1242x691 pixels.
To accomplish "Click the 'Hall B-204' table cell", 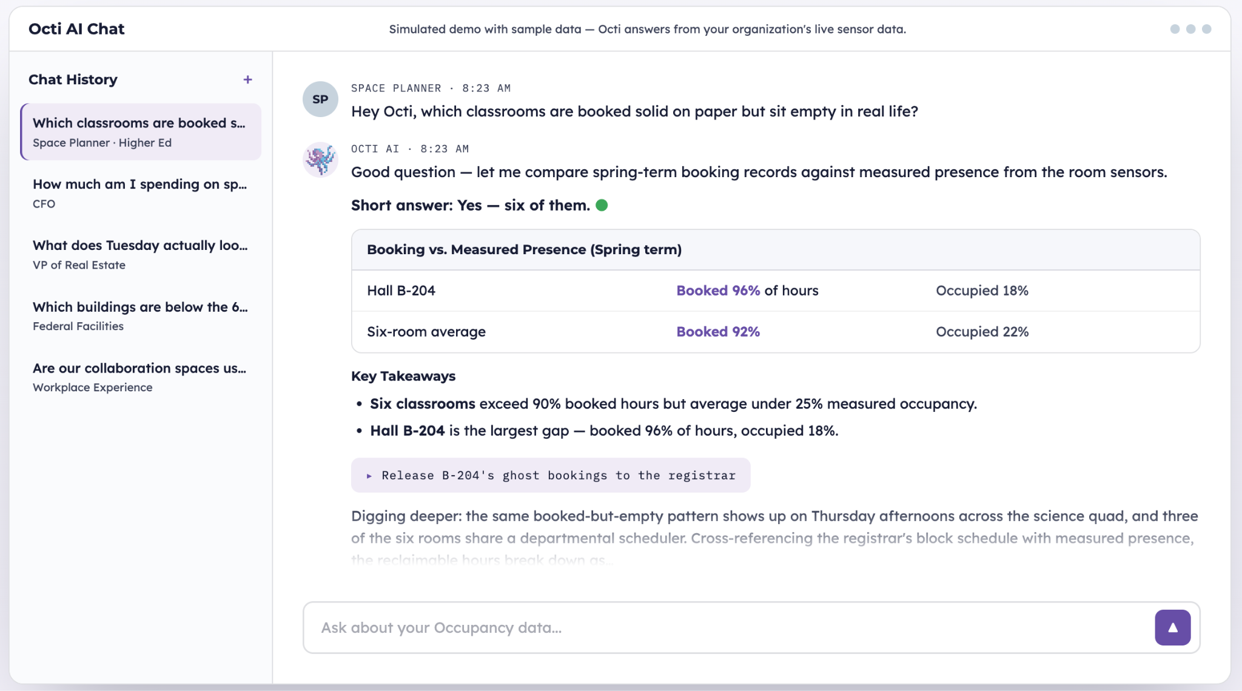I will pos(401,291).
